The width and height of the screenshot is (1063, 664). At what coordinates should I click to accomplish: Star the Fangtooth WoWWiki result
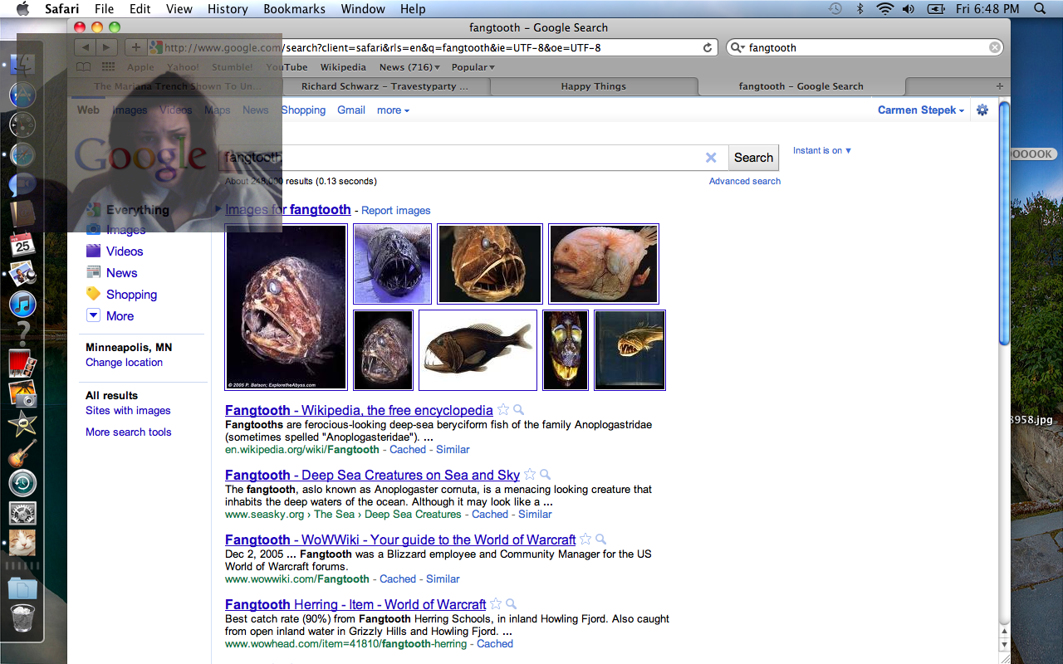(x=585, y=539)
